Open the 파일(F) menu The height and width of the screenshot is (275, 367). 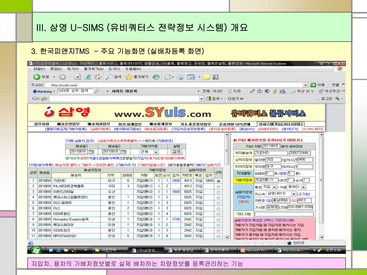click(x=39, y=69)
